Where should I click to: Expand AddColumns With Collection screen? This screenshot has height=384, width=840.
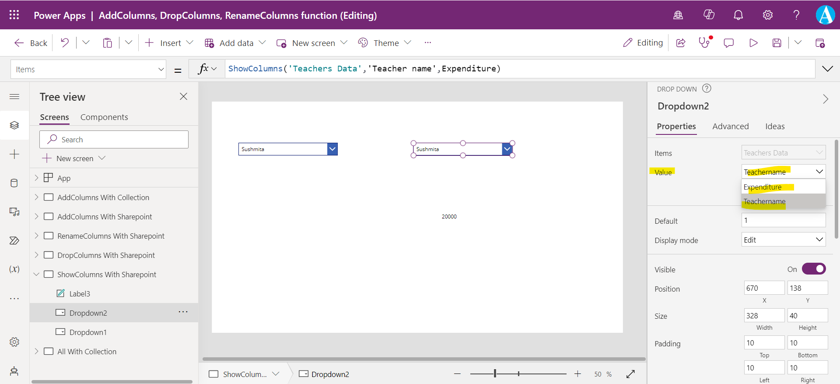tap(37, 197)
